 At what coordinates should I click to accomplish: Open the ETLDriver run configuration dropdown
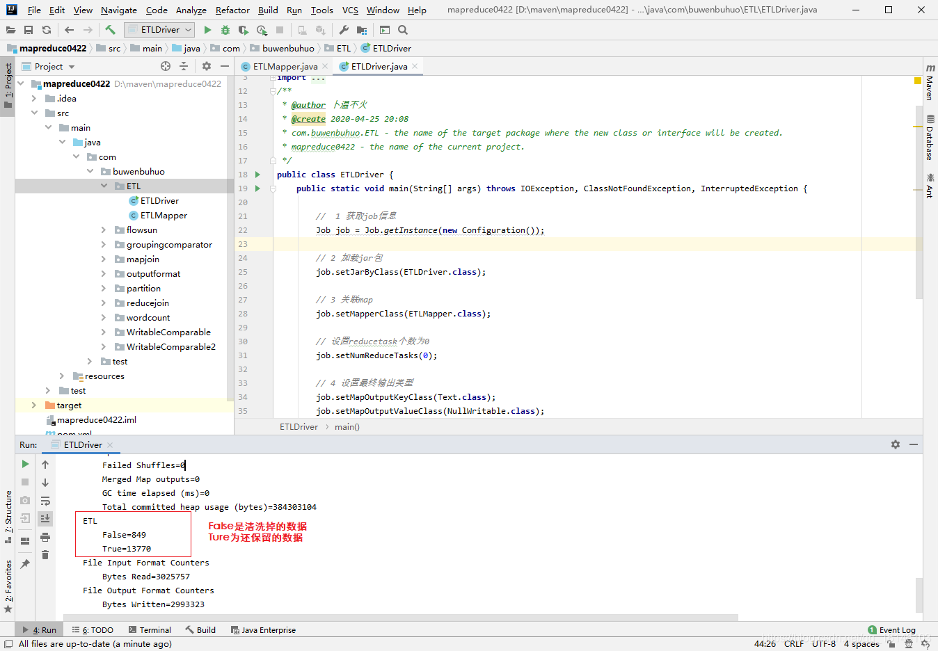point(159,30)
